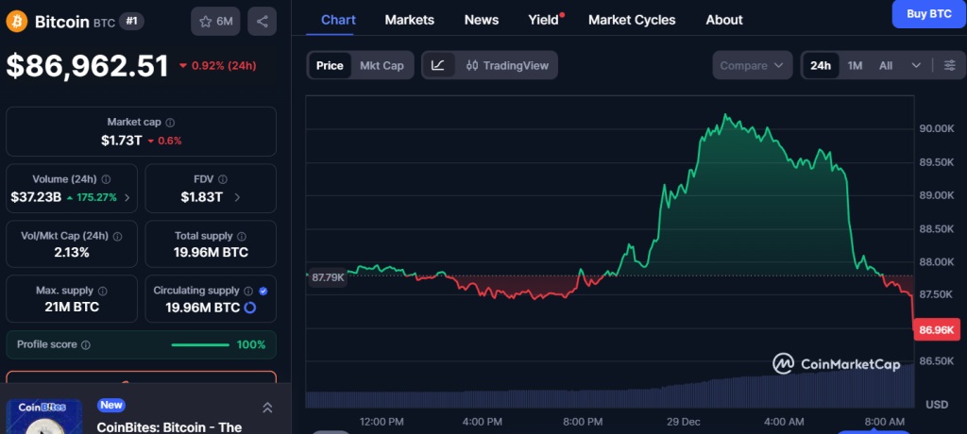
Task: Switch to TradingView chart
Action: click(x=507, y=65)
